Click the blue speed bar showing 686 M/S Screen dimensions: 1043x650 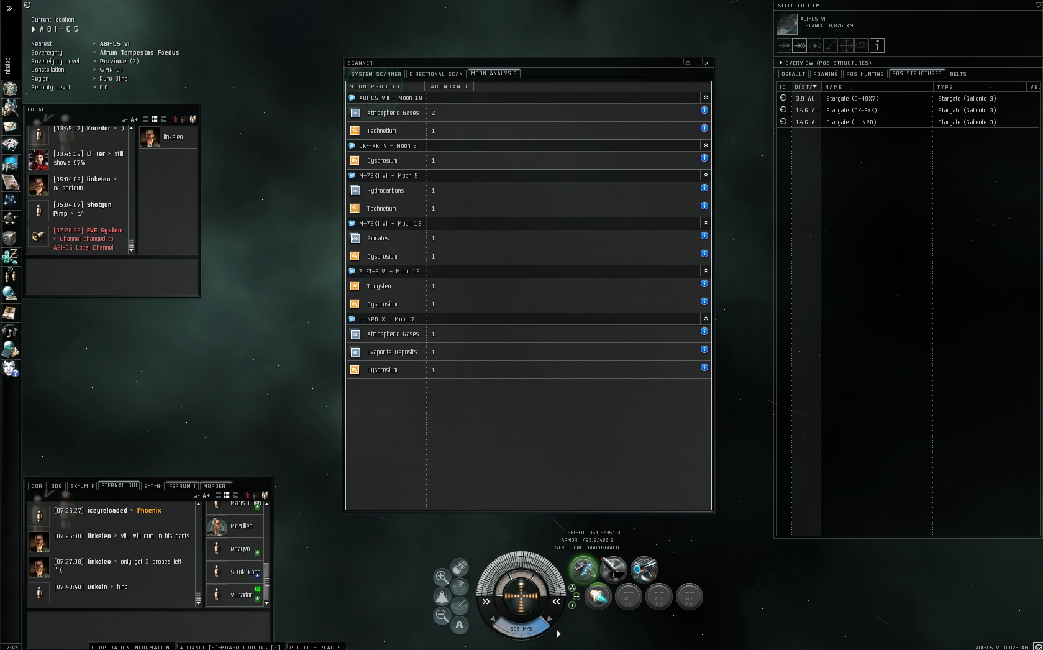click(521, 628)
